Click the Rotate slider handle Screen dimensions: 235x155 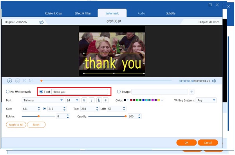38,116
